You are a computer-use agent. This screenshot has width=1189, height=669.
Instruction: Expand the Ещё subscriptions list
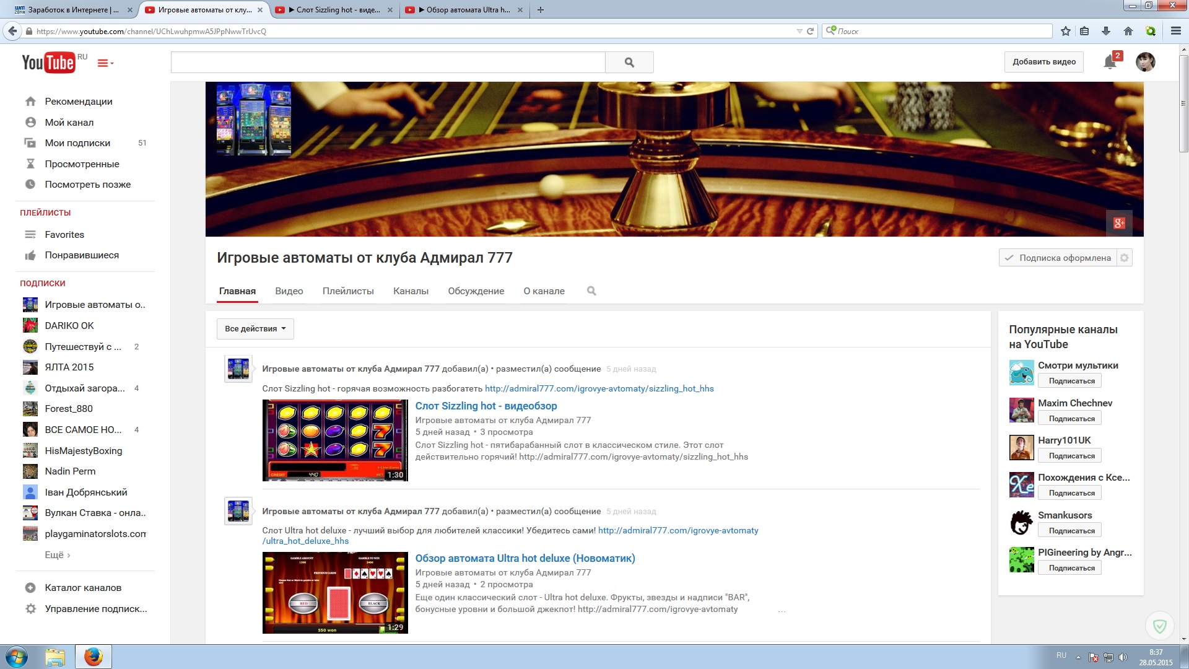point(57,555)
